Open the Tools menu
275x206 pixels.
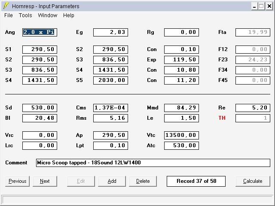25,15
